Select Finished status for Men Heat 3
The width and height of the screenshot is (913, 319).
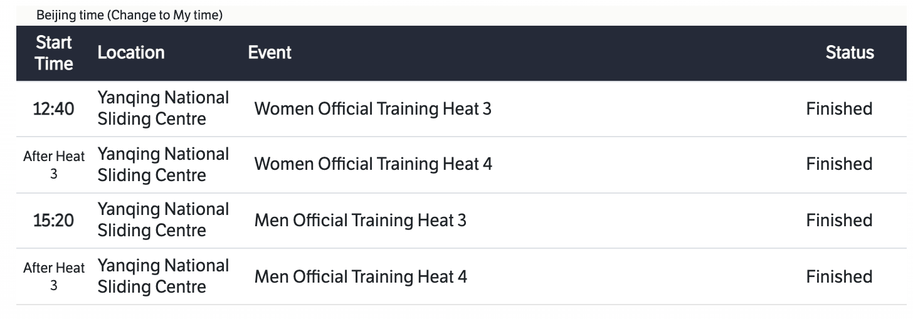839,221
